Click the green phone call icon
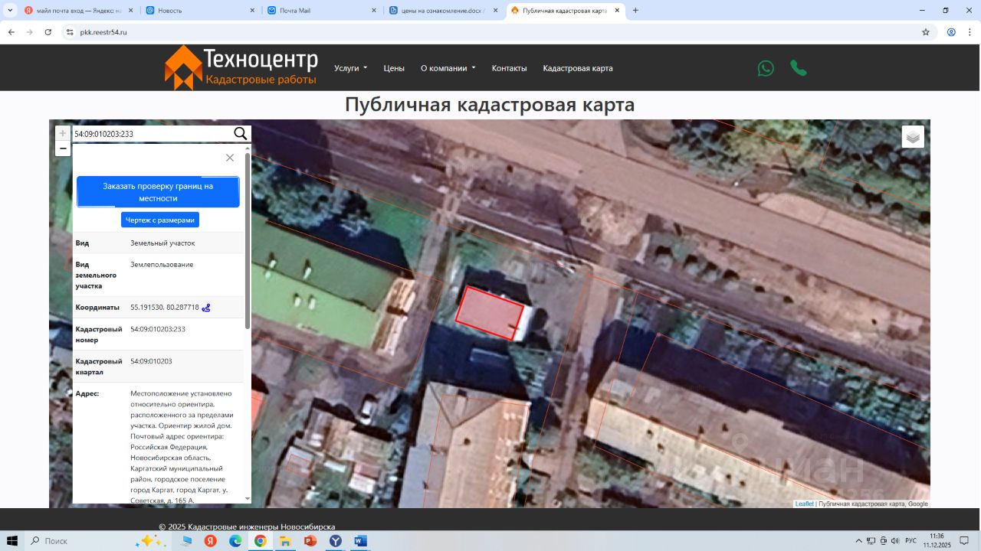The image size is (981, 551). pyautogui.click(x=799, y=68)
